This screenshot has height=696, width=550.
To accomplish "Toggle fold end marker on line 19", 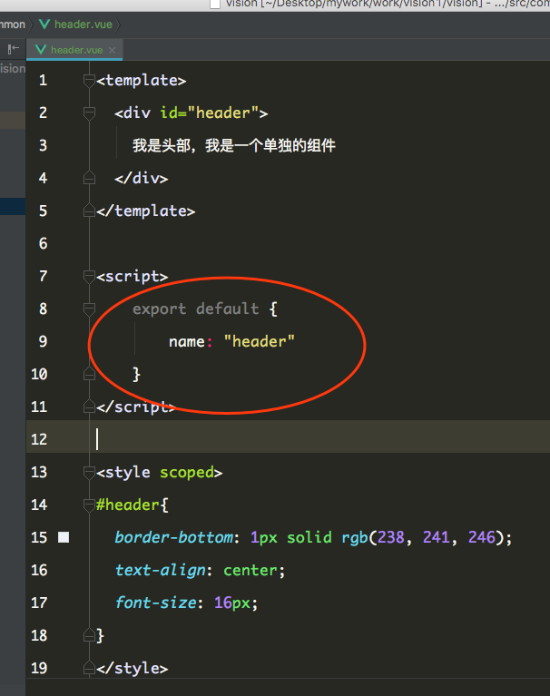I will pos(89,669).
